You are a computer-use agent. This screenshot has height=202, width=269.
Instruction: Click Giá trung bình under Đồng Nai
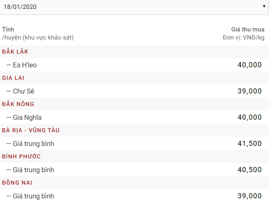coord(33,196)
